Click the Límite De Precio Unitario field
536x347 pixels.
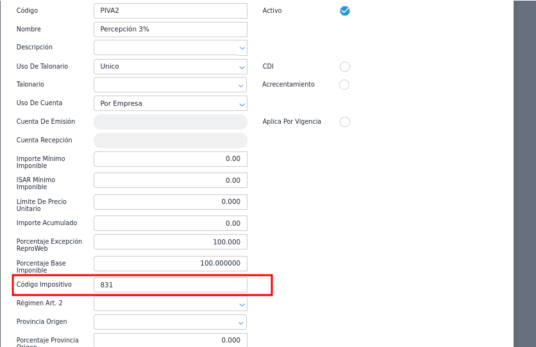[170, 202]
